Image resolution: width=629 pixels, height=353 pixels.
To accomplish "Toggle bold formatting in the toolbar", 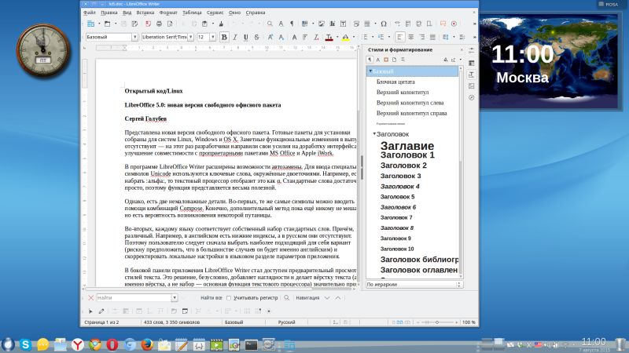I will tap(224, 37).
